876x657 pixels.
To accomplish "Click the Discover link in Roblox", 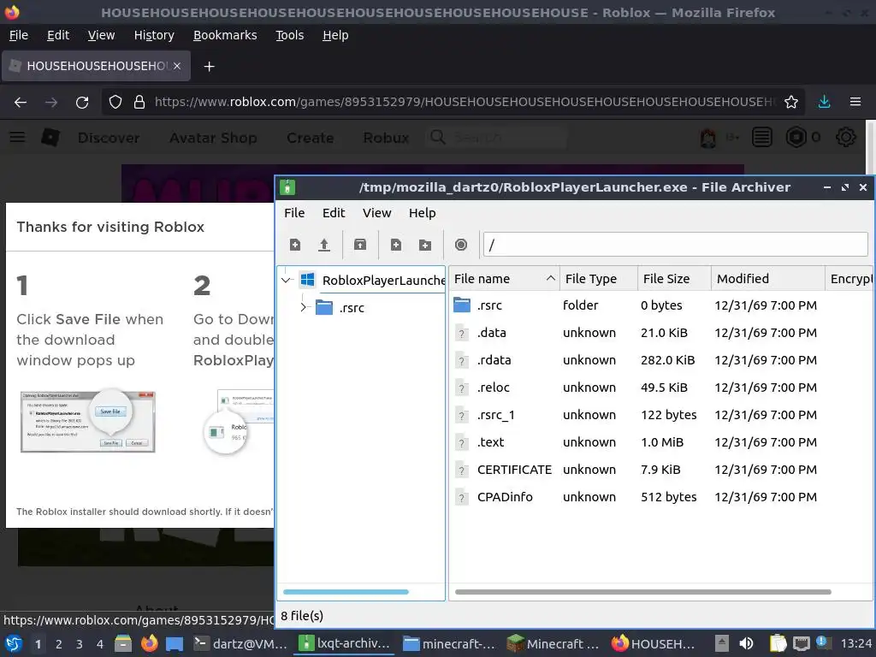I will (109, 138).
